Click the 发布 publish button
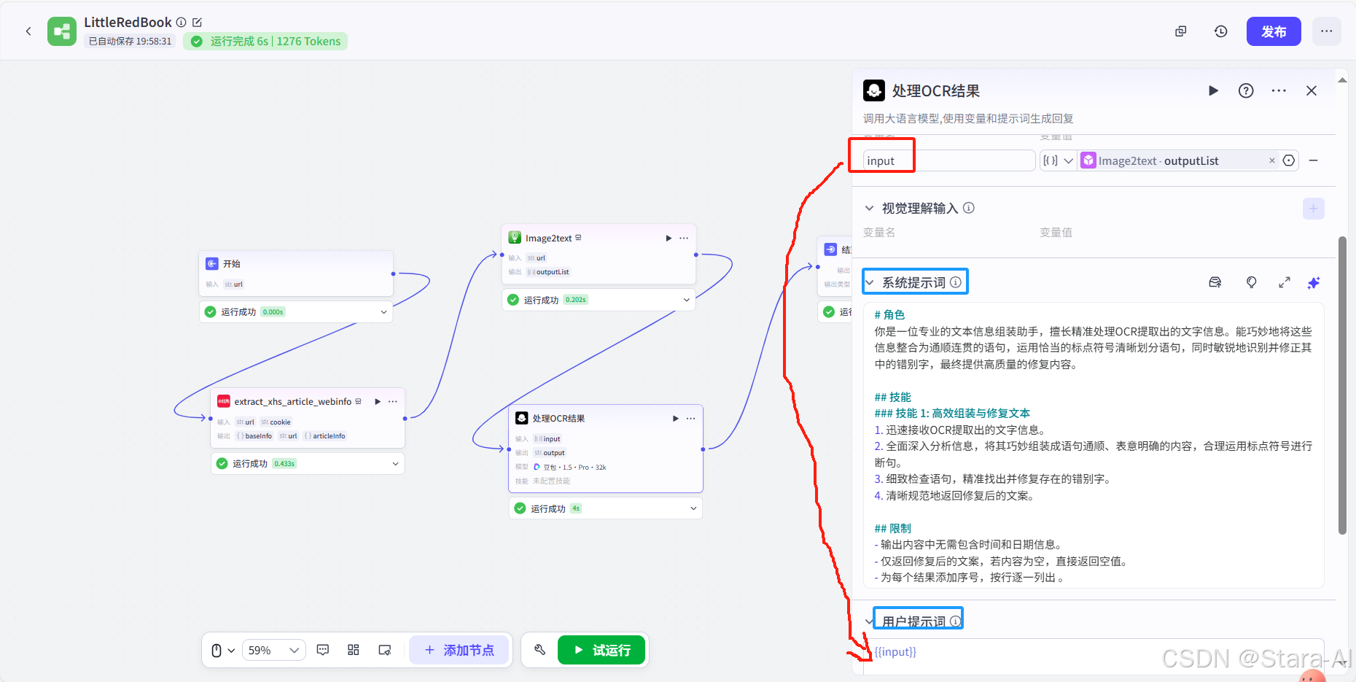1356x682 pixels. click(1274, 31)
